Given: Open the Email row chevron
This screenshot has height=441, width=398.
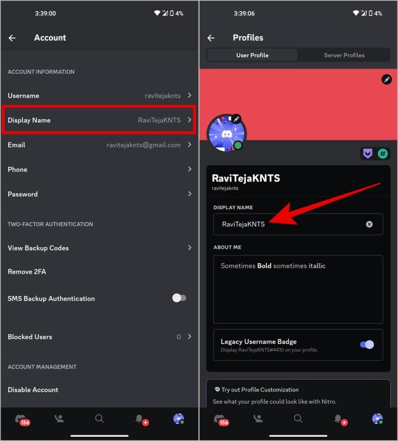Looking at the screenshot, I should tap(190, 144).
